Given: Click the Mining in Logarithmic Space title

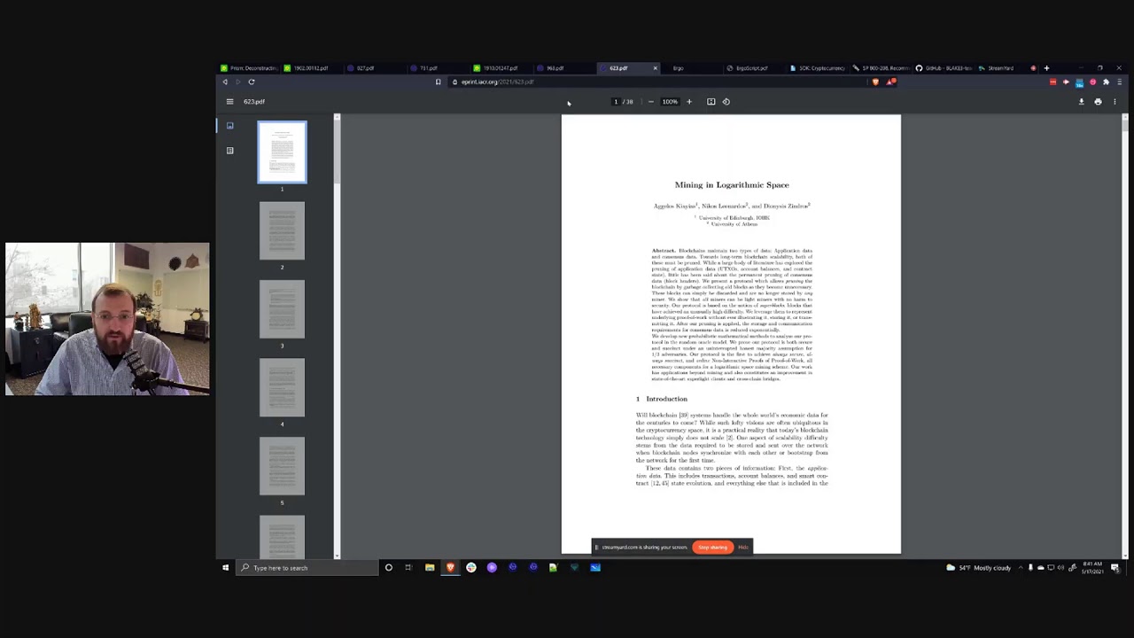Looking at the screenshot, I should pos(732,185).
